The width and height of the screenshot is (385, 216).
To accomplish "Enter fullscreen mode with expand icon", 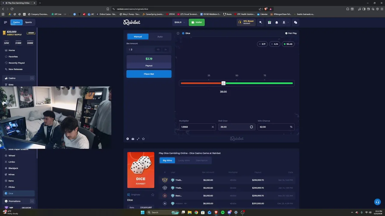I will point(138,139).
